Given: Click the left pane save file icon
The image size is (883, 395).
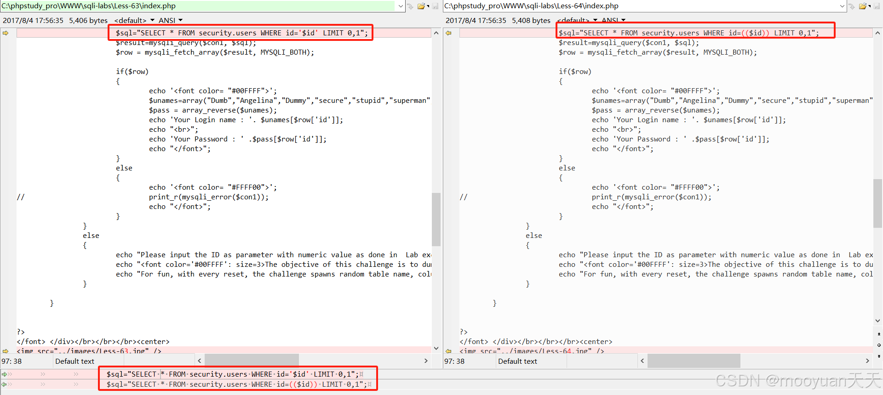Looking at the screenshot, I should coord(435,6).
